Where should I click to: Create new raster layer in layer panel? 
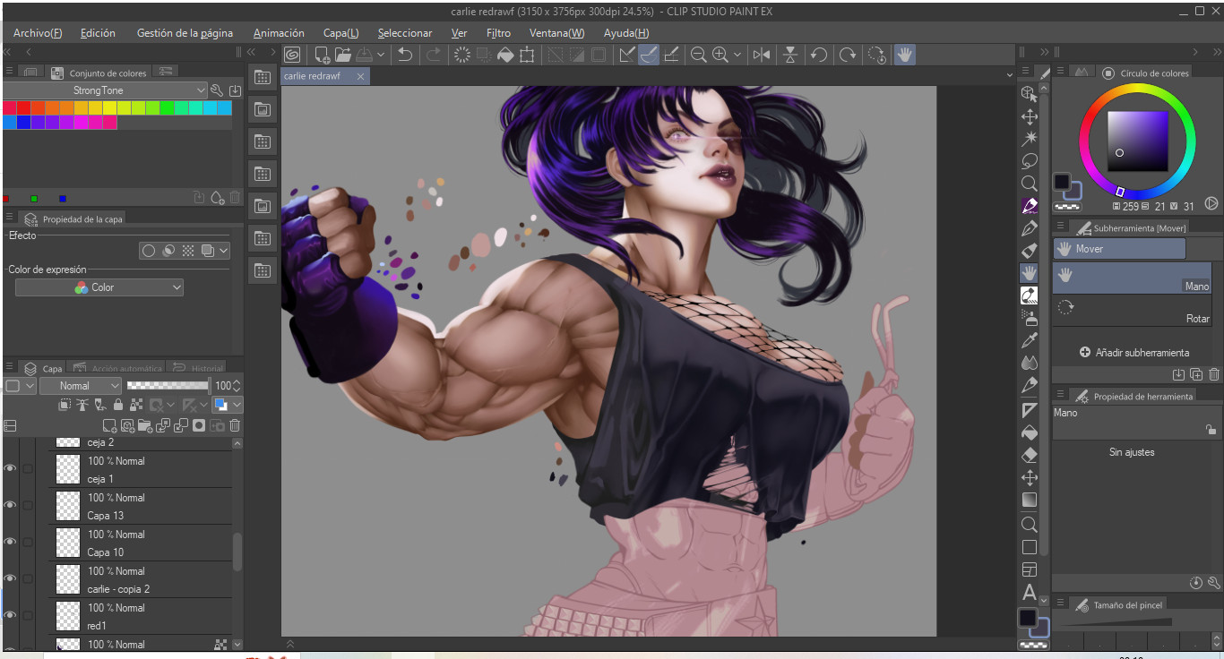pos(110,426)
